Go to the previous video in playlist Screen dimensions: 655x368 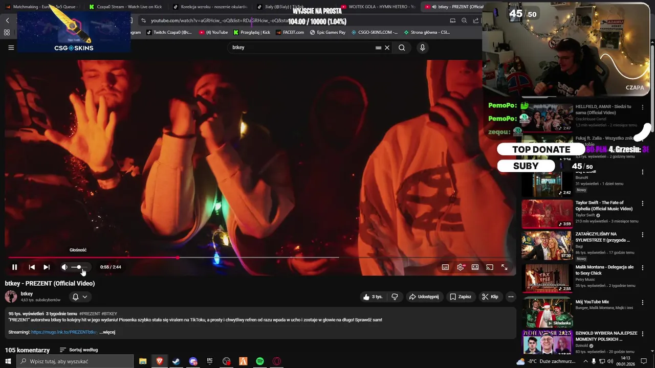click(x=32, y=267)
